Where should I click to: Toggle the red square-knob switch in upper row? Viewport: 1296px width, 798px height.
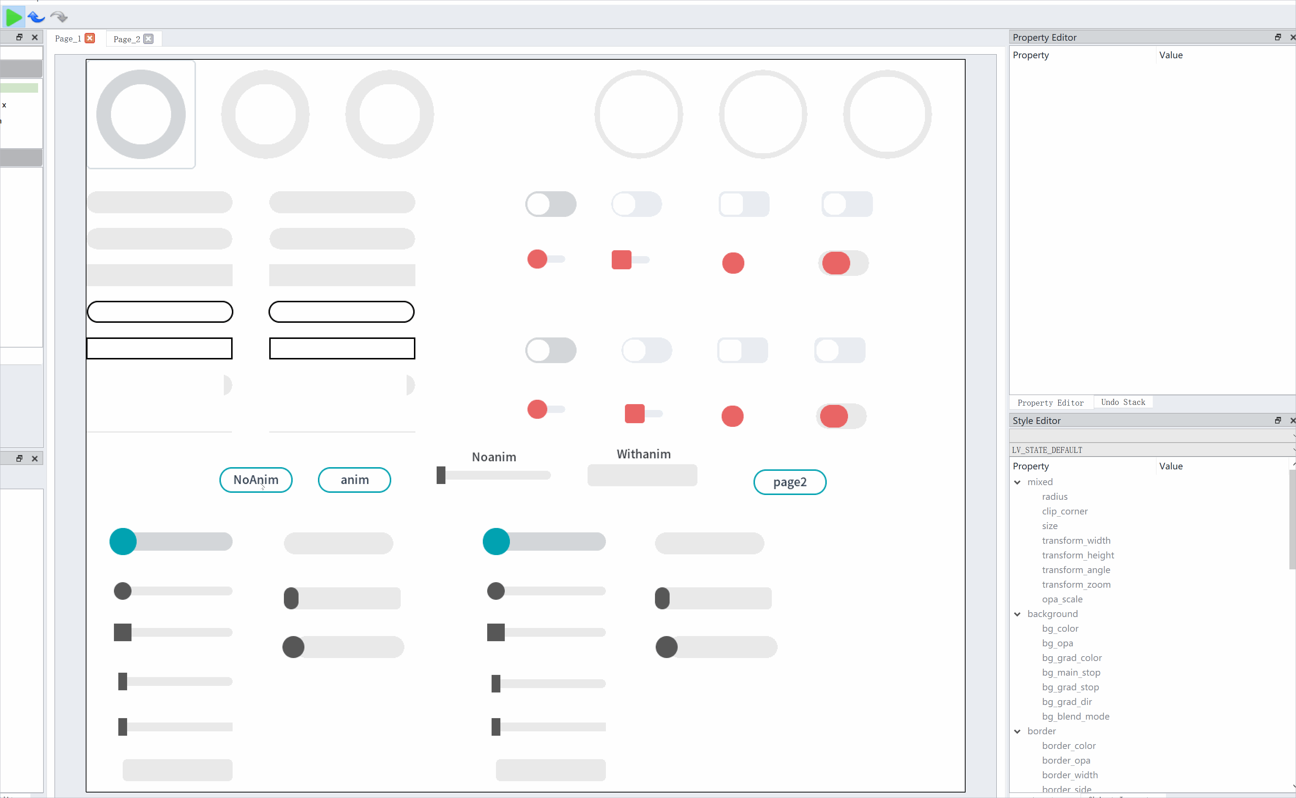(630, 260)
